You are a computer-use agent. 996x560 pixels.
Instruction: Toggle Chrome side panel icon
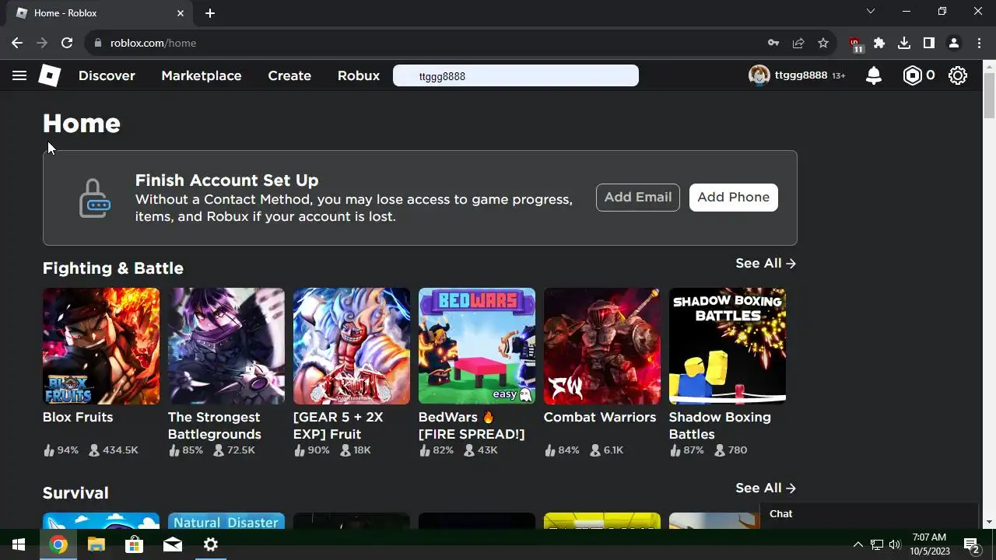pyautogui.click(x=929, y=43)
